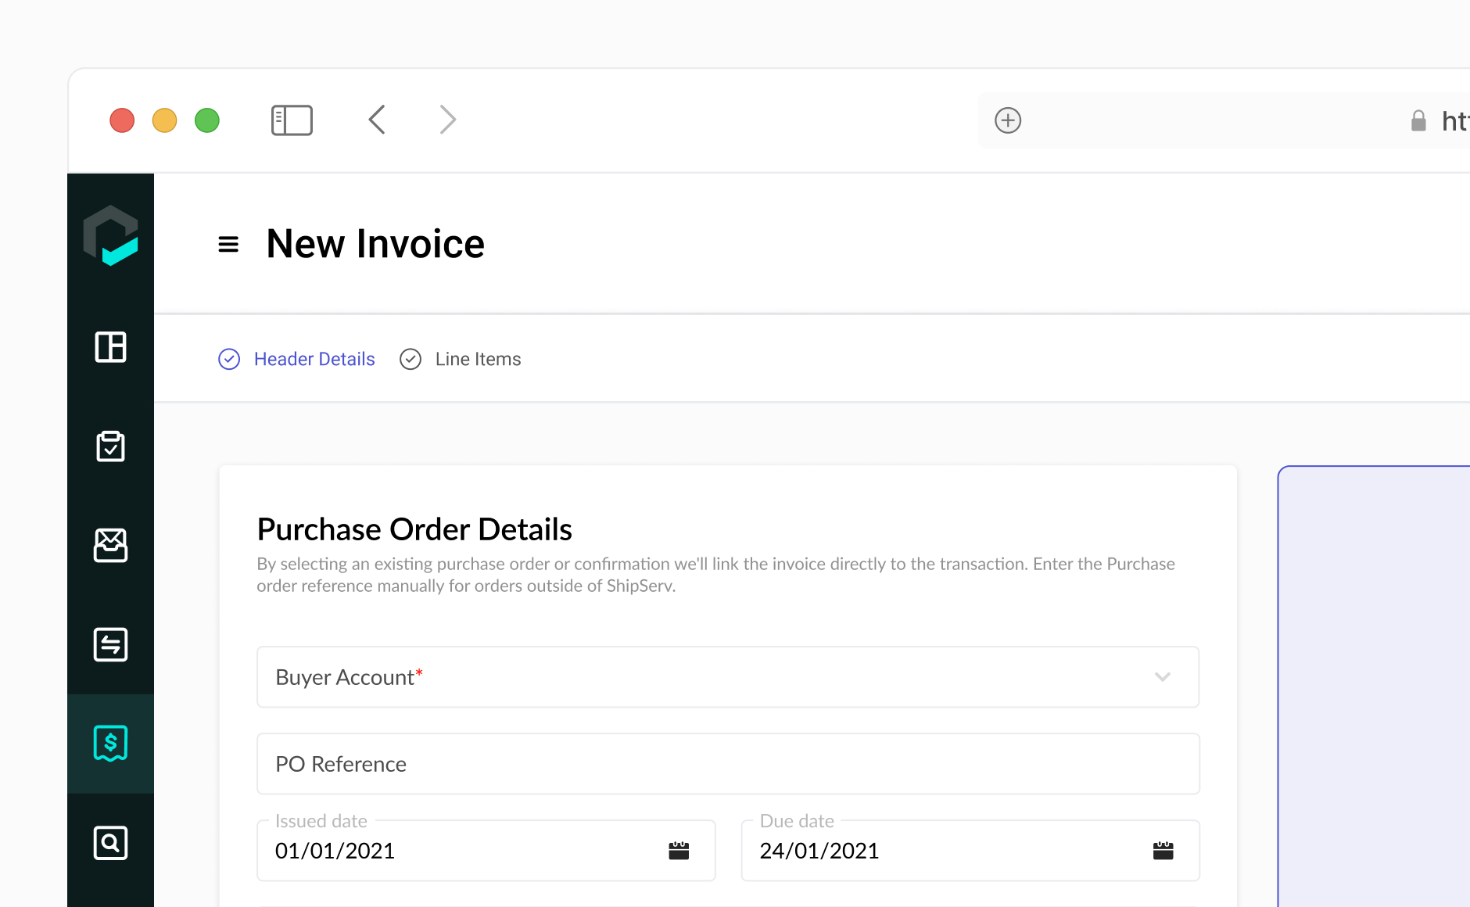
Task: Click the Due date field 24/01/2021
Action: click(970, 851)
